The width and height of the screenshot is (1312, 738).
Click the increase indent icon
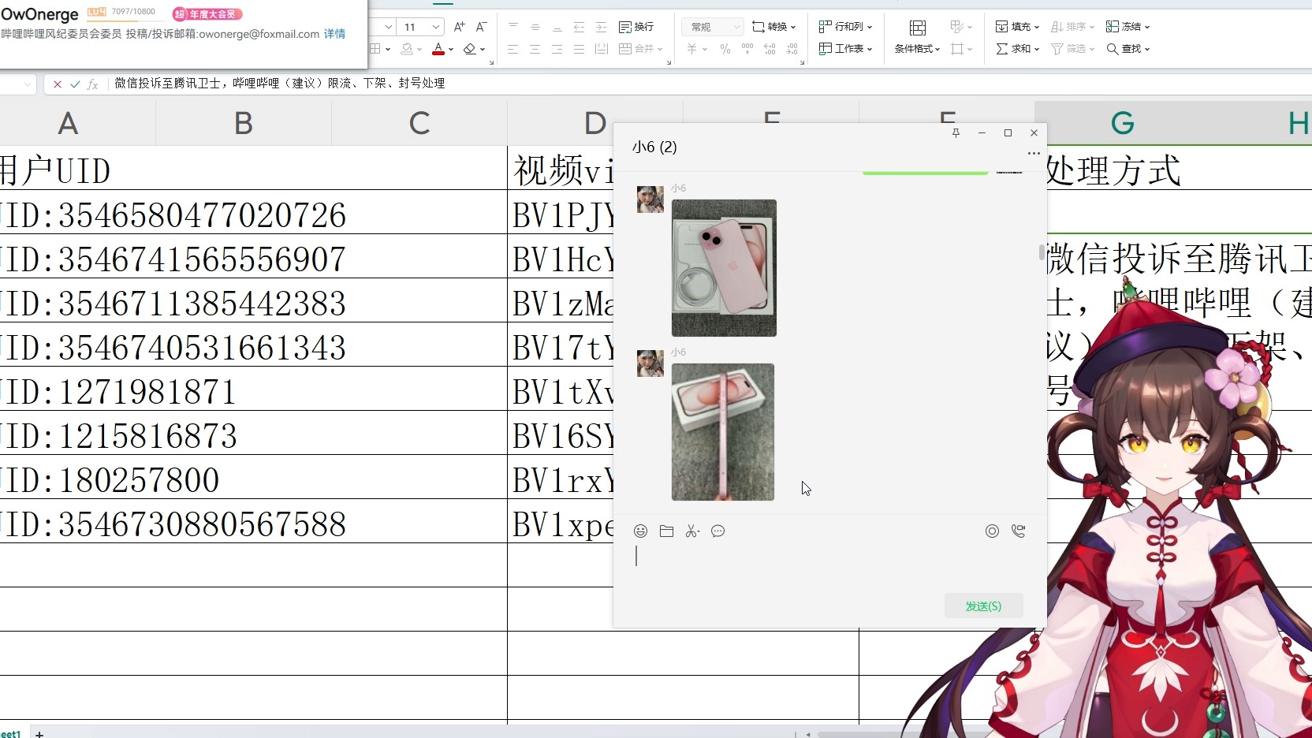click(602, 27)
